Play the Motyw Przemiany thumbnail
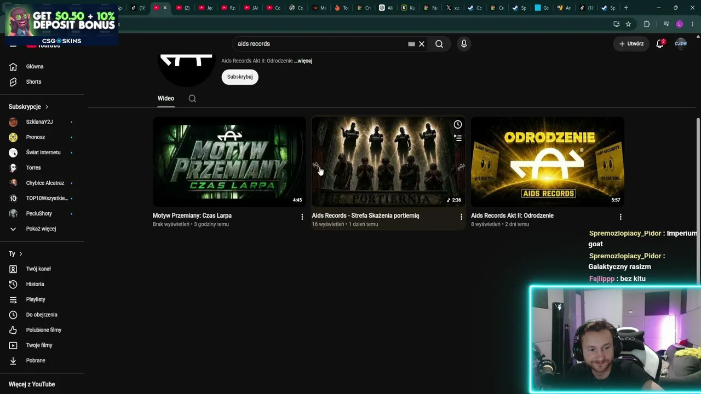 pyautogui.click(x=229, y=162)
